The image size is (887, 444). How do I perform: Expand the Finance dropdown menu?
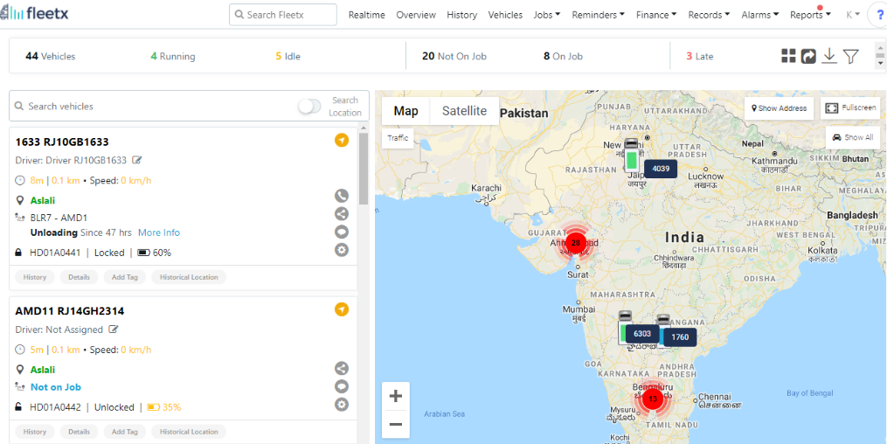click(x=656, y=15)
